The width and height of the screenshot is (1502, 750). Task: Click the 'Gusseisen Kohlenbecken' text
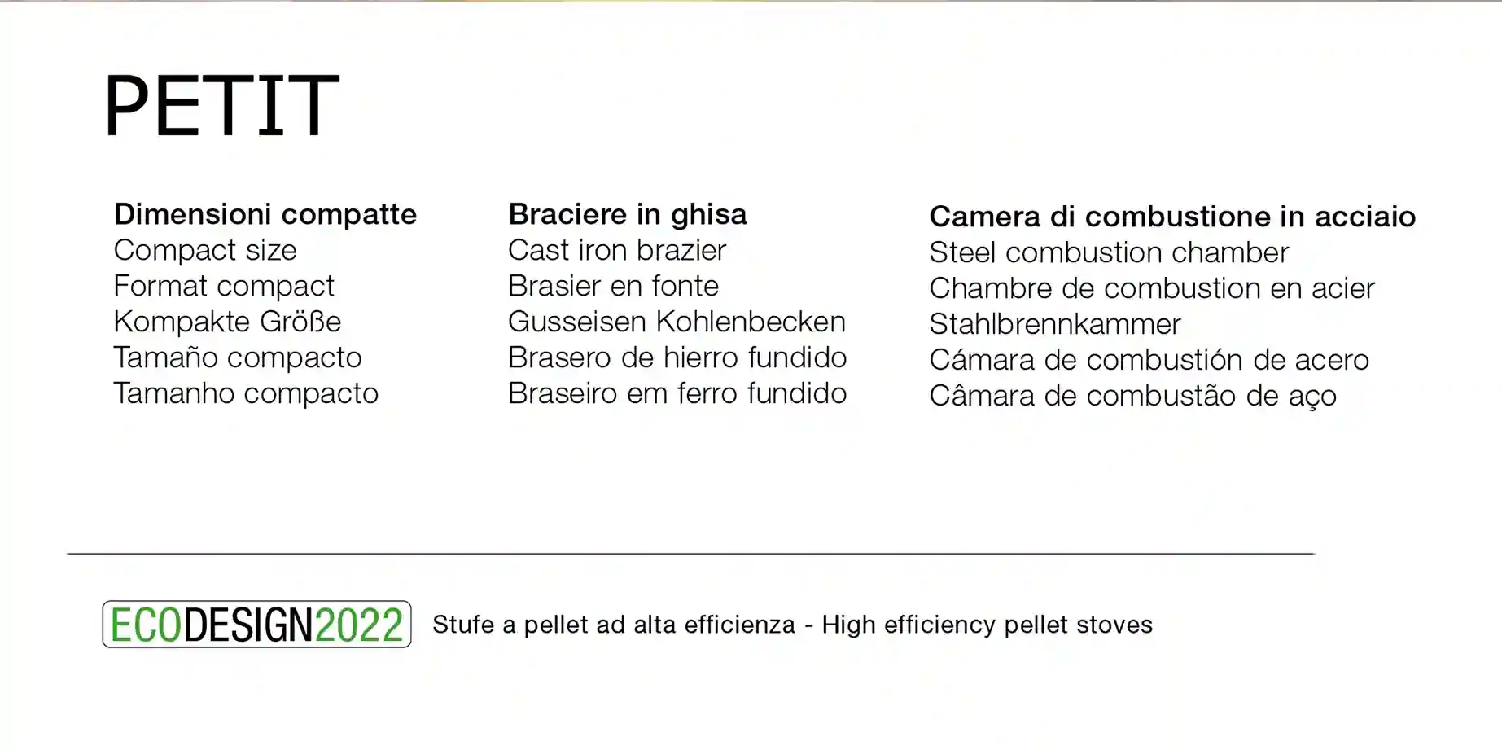point(677,322)
